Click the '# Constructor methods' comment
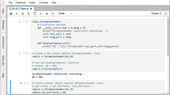 (x=52, y=25)
